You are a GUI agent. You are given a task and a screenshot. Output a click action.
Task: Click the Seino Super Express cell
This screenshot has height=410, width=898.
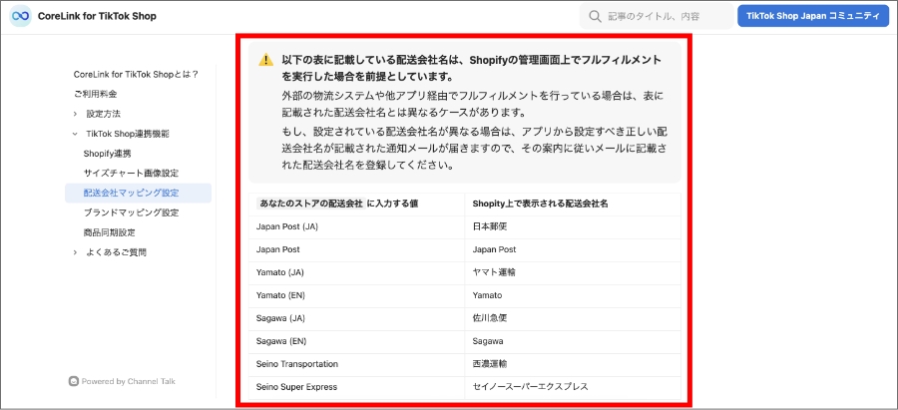pos(357,387)
